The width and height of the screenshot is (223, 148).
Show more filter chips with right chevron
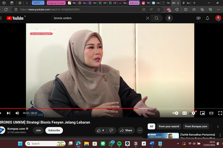click(218, 127)
